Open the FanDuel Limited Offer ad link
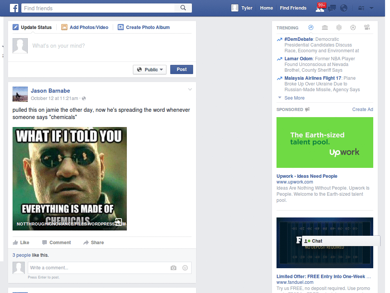Screen dimensions: 390x293 click(x=324, y=277)
